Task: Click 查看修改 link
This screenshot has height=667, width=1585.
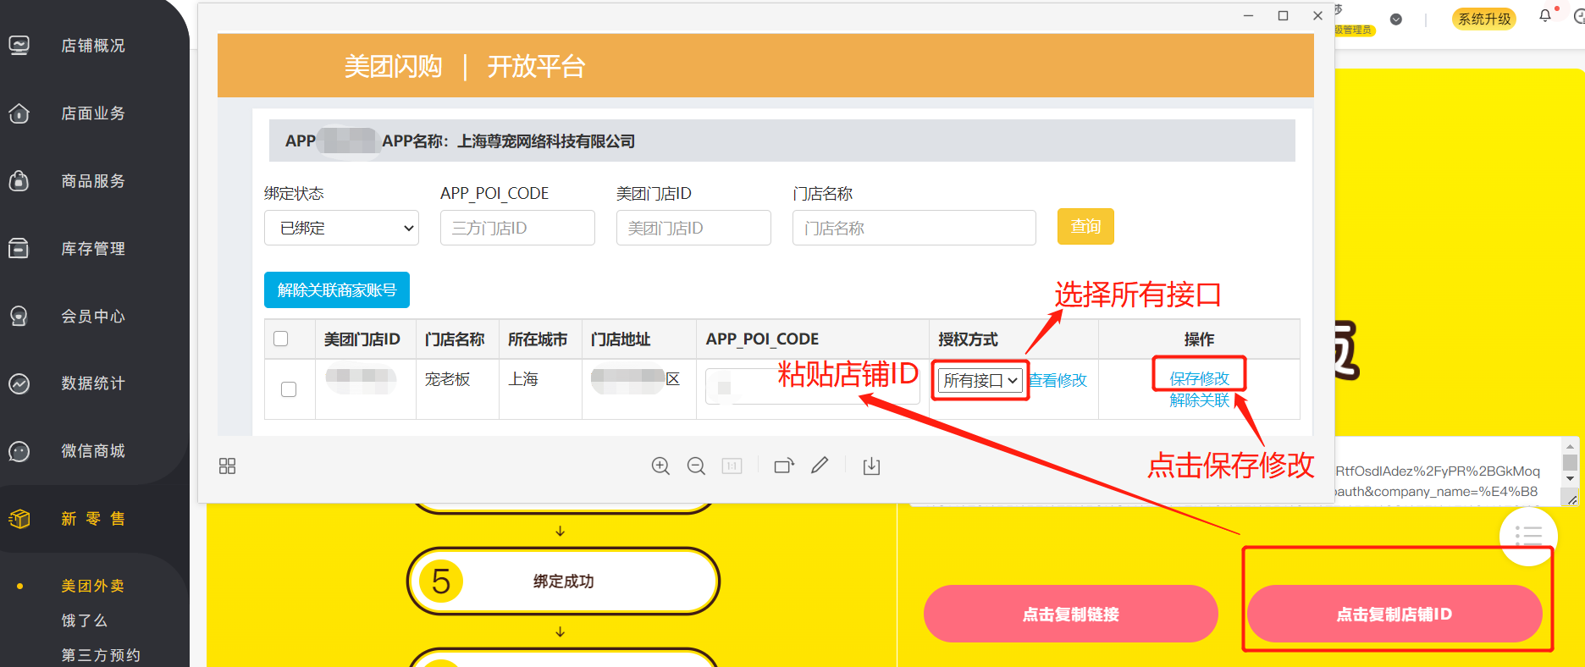Action: pos(1058,381)
